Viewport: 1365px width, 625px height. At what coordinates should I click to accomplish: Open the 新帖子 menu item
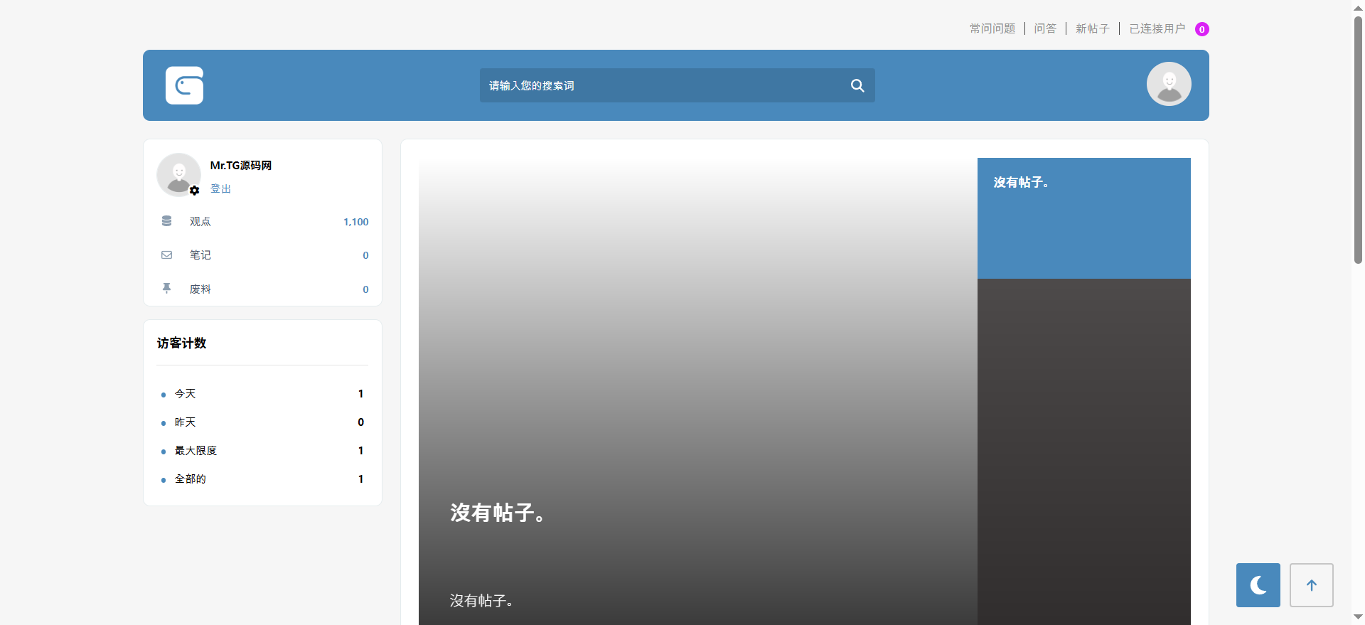tap(1092, 28)
